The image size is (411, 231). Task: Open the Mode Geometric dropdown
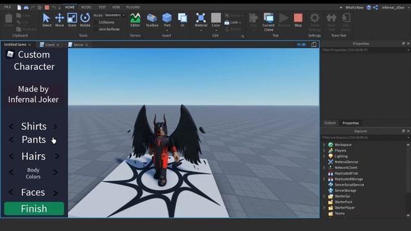[x=115, y=15]
